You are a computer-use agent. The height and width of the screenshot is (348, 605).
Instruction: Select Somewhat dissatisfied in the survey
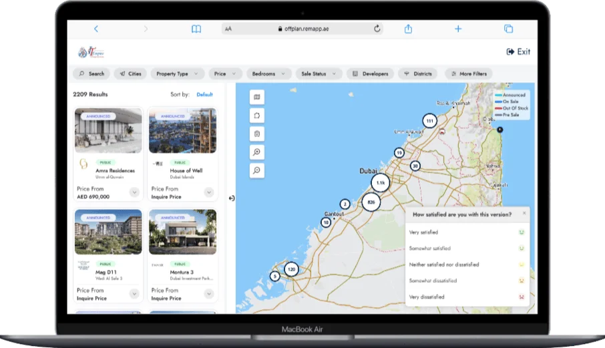tap(467, 281)
